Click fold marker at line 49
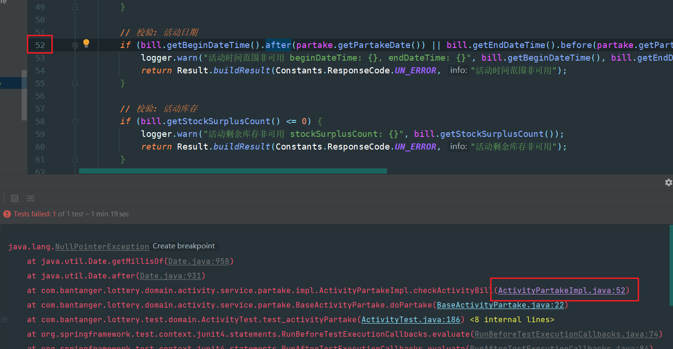673x349 pixels. coord(75,7)
